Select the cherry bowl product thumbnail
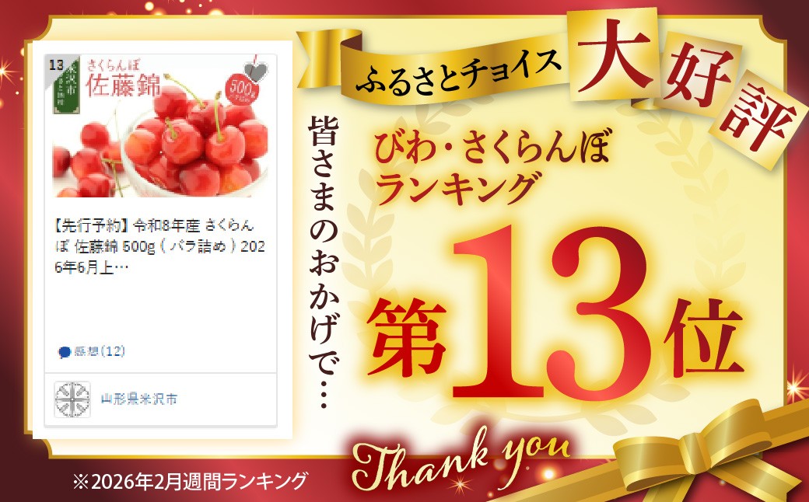Screen dimensions: 809x502 (x=160, y=126)
